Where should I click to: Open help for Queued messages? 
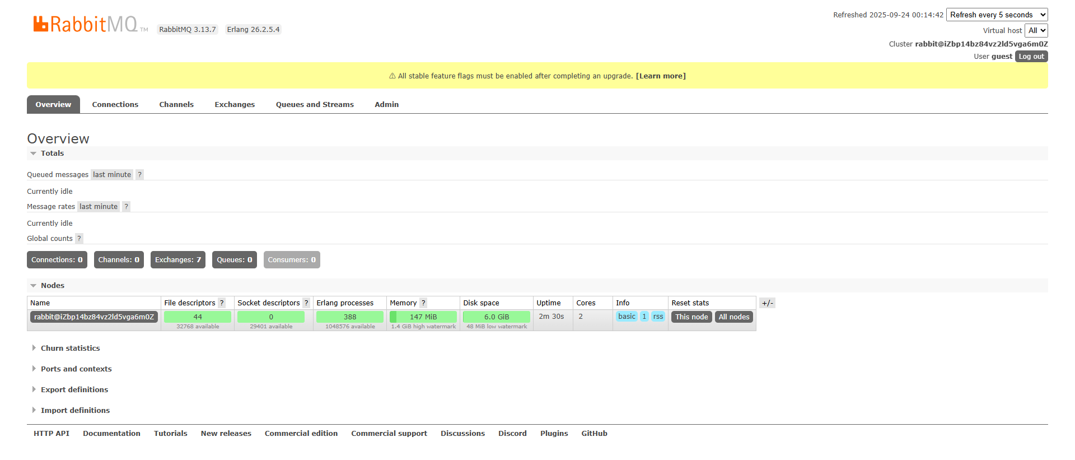click(140, 175)
